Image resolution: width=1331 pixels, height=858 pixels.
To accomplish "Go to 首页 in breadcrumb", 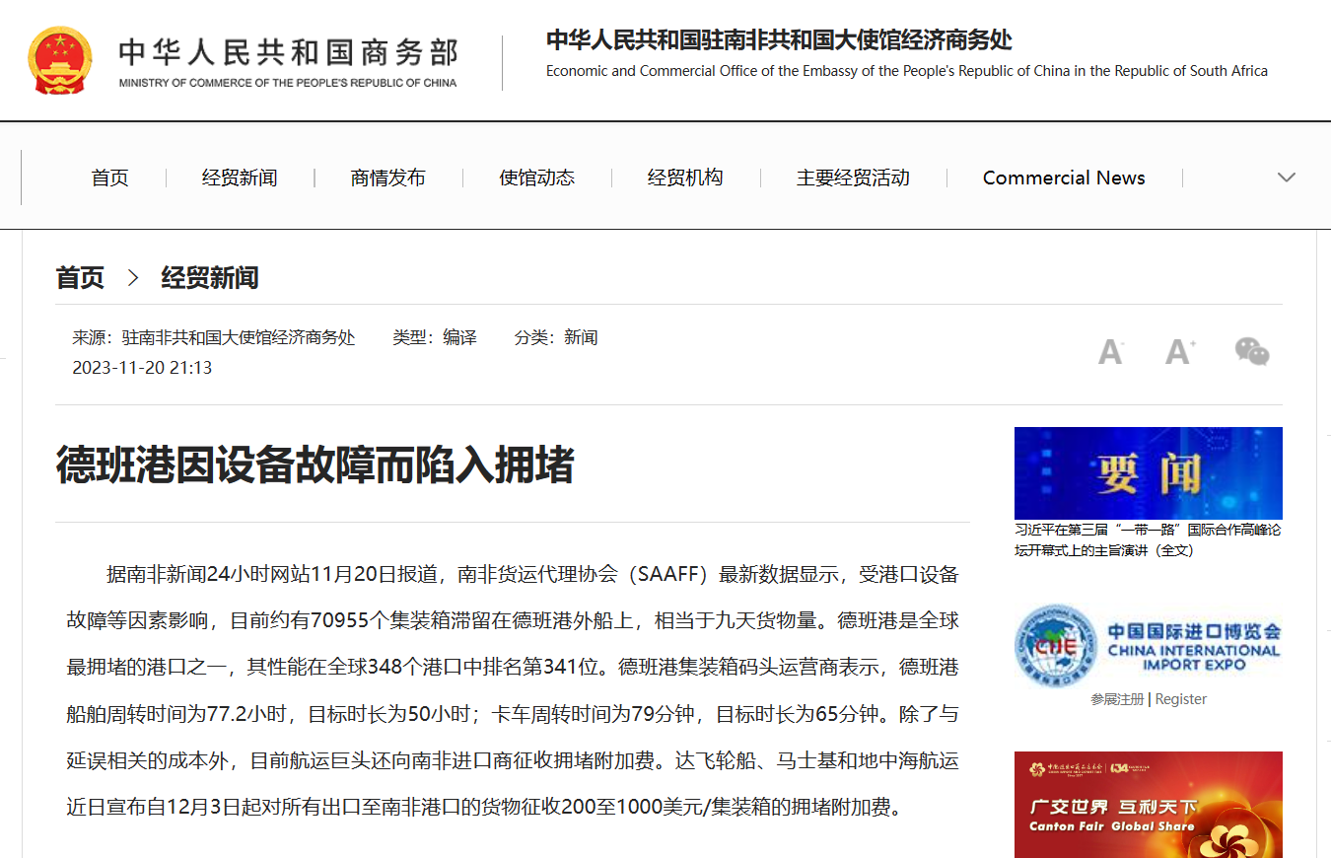I will [80, 278].
